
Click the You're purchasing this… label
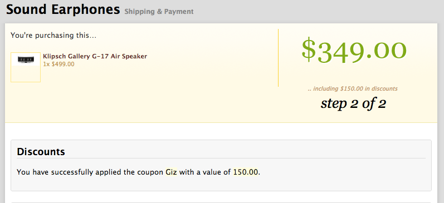[53, 36]
